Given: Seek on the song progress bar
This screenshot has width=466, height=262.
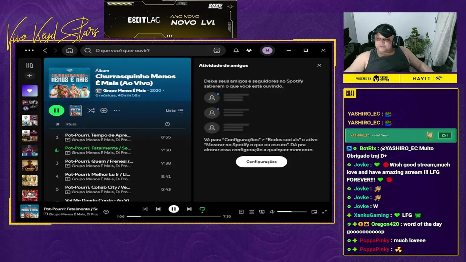Looking at the screenshot, I should [x=174, y=217].
